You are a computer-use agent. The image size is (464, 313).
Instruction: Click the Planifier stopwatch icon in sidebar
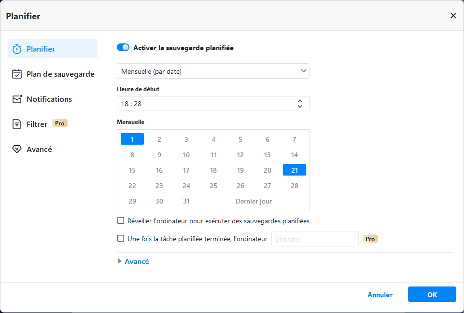point(17,49)
